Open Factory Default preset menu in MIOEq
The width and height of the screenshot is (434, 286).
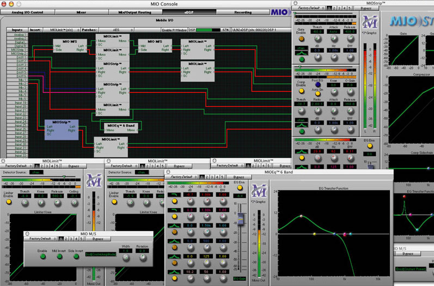pos(182,177)
